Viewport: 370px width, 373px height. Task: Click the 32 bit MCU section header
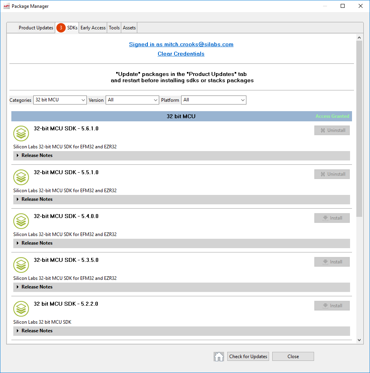pos(181,116)
